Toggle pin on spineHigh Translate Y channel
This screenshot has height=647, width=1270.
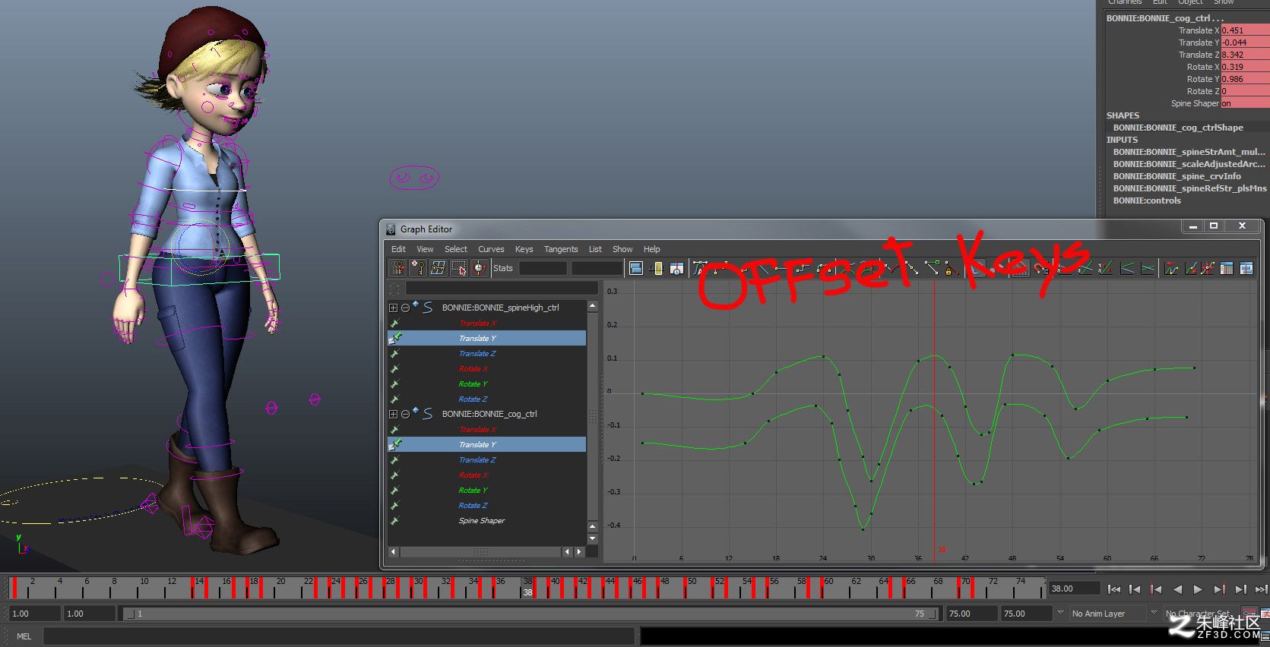click(x=395, y=338)
